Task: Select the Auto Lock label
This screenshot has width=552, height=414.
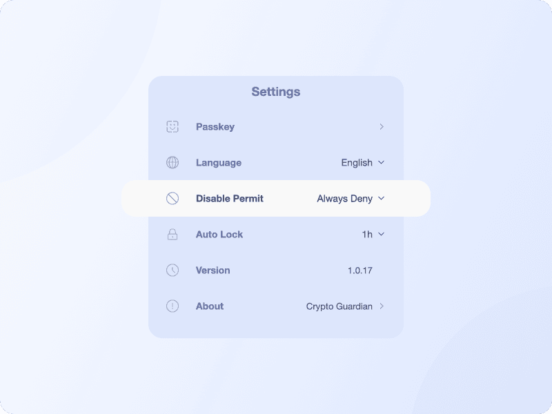Action: pos(219,235)
